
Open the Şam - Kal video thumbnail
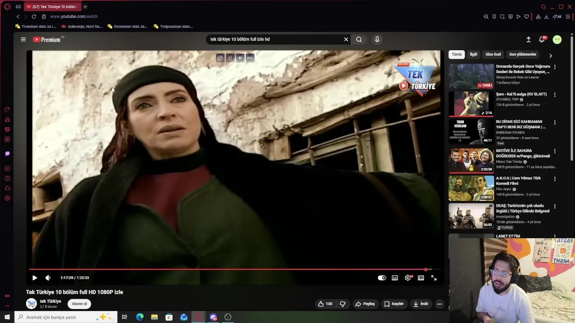[471, 104]
